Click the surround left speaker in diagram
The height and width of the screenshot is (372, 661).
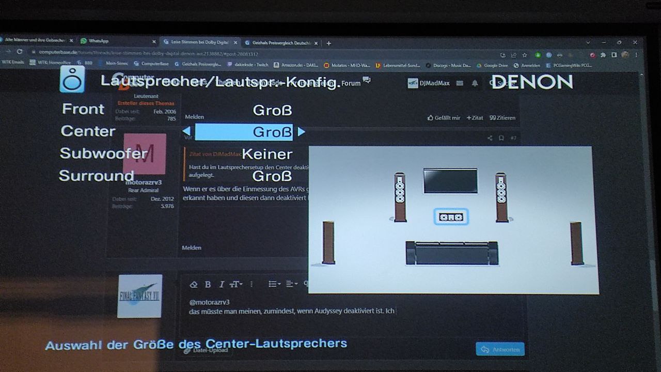[328, 242]
